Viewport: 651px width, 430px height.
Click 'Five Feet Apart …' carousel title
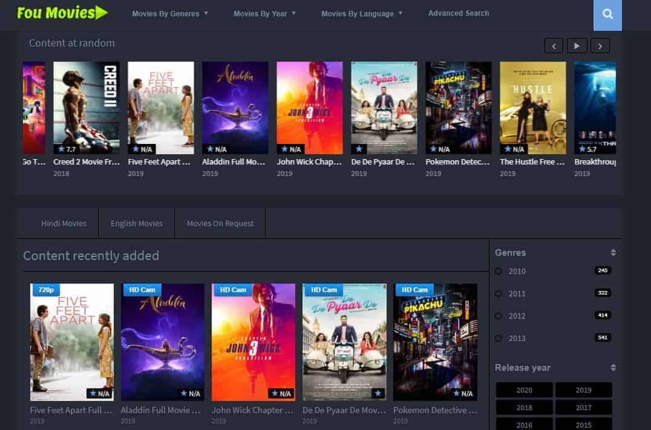[159, 162]
